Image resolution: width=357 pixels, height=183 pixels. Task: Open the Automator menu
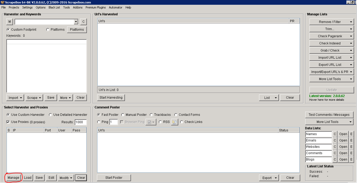[x=116, y=7]
